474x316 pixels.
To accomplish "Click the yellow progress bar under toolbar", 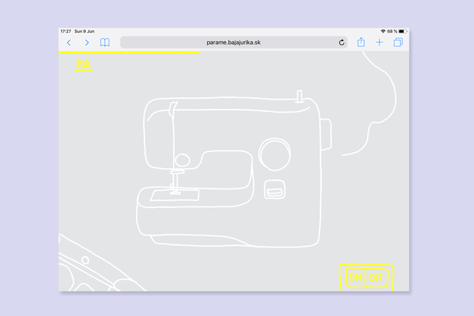I will click(129, 52).
